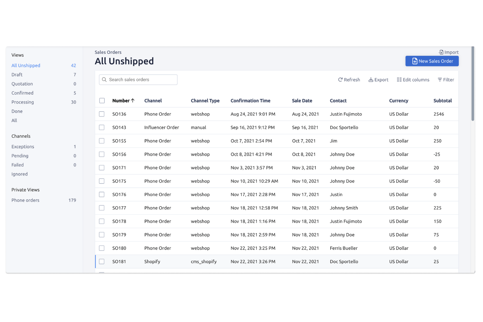This screenshot has height=322, width=483.
Task: Expand the Private Views section
Action: (x=25, y=190)
